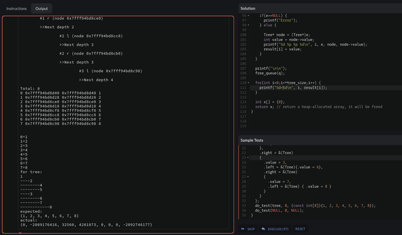402x235 pixels.
Task: Click the 'for tree:' output line
Action: tap(31, 172)
